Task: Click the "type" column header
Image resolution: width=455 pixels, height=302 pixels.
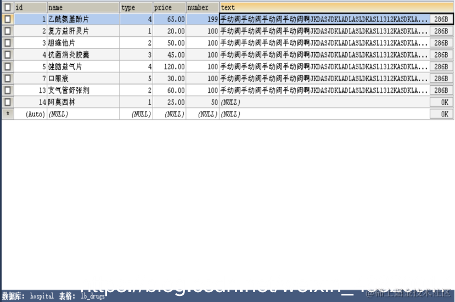Action: pos(136,7)
